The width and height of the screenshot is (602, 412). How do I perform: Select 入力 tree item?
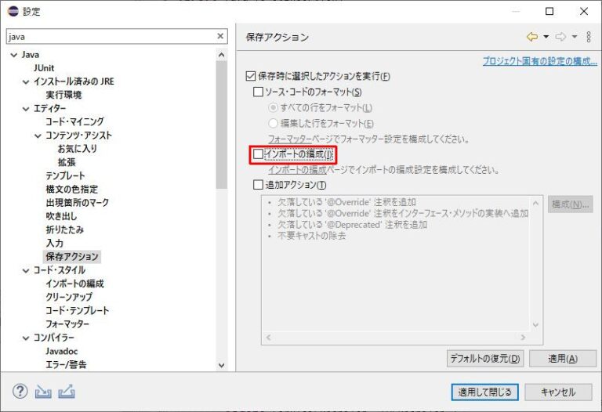(55, 243)
